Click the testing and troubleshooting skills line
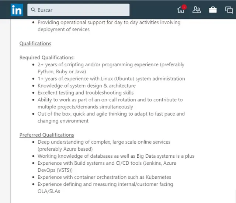This screenshot has height=203, width=236. tap(86, 92)
